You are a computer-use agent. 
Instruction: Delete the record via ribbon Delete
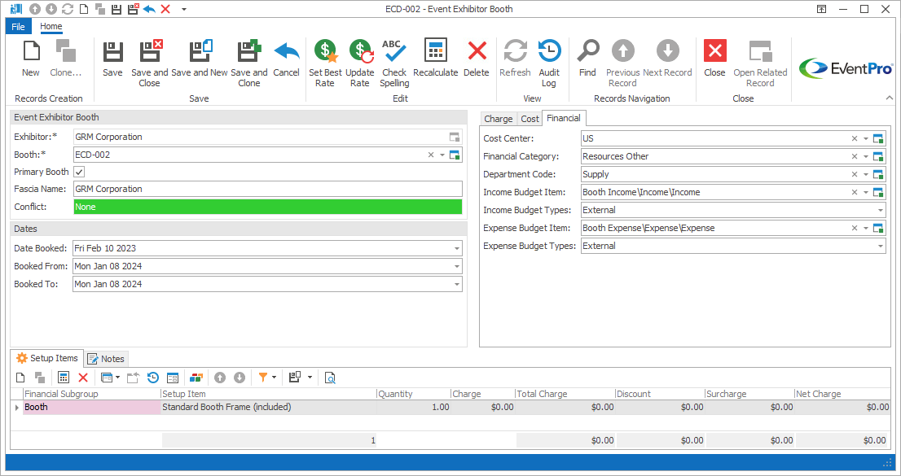(x=477, y=58)
